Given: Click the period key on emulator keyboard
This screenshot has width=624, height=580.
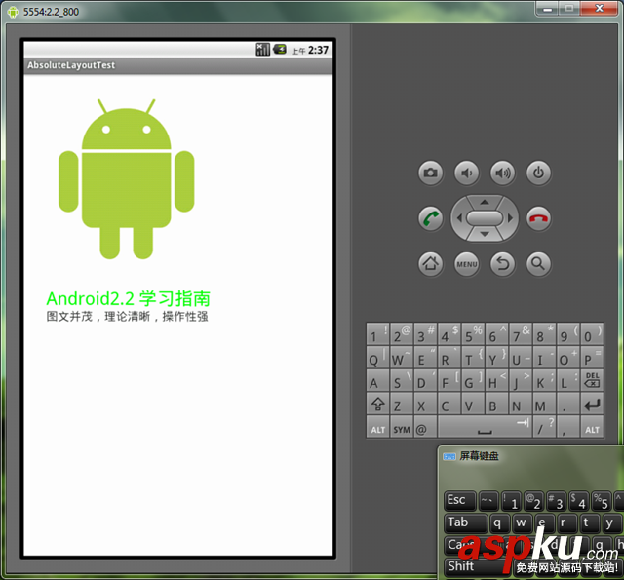Looking at the screenshot, I should 567,405.
